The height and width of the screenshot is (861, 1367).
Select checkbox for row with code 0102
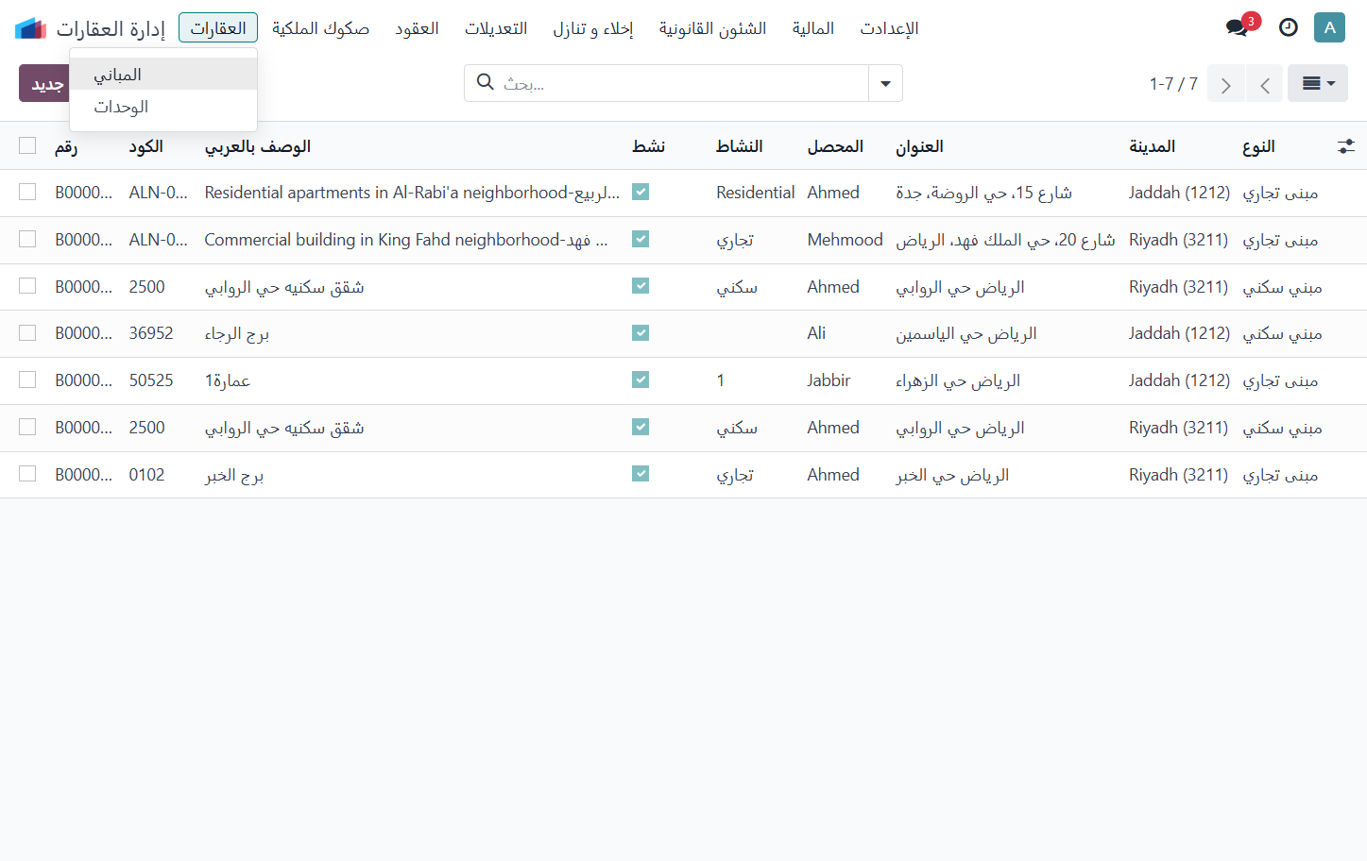click(27, 474)
